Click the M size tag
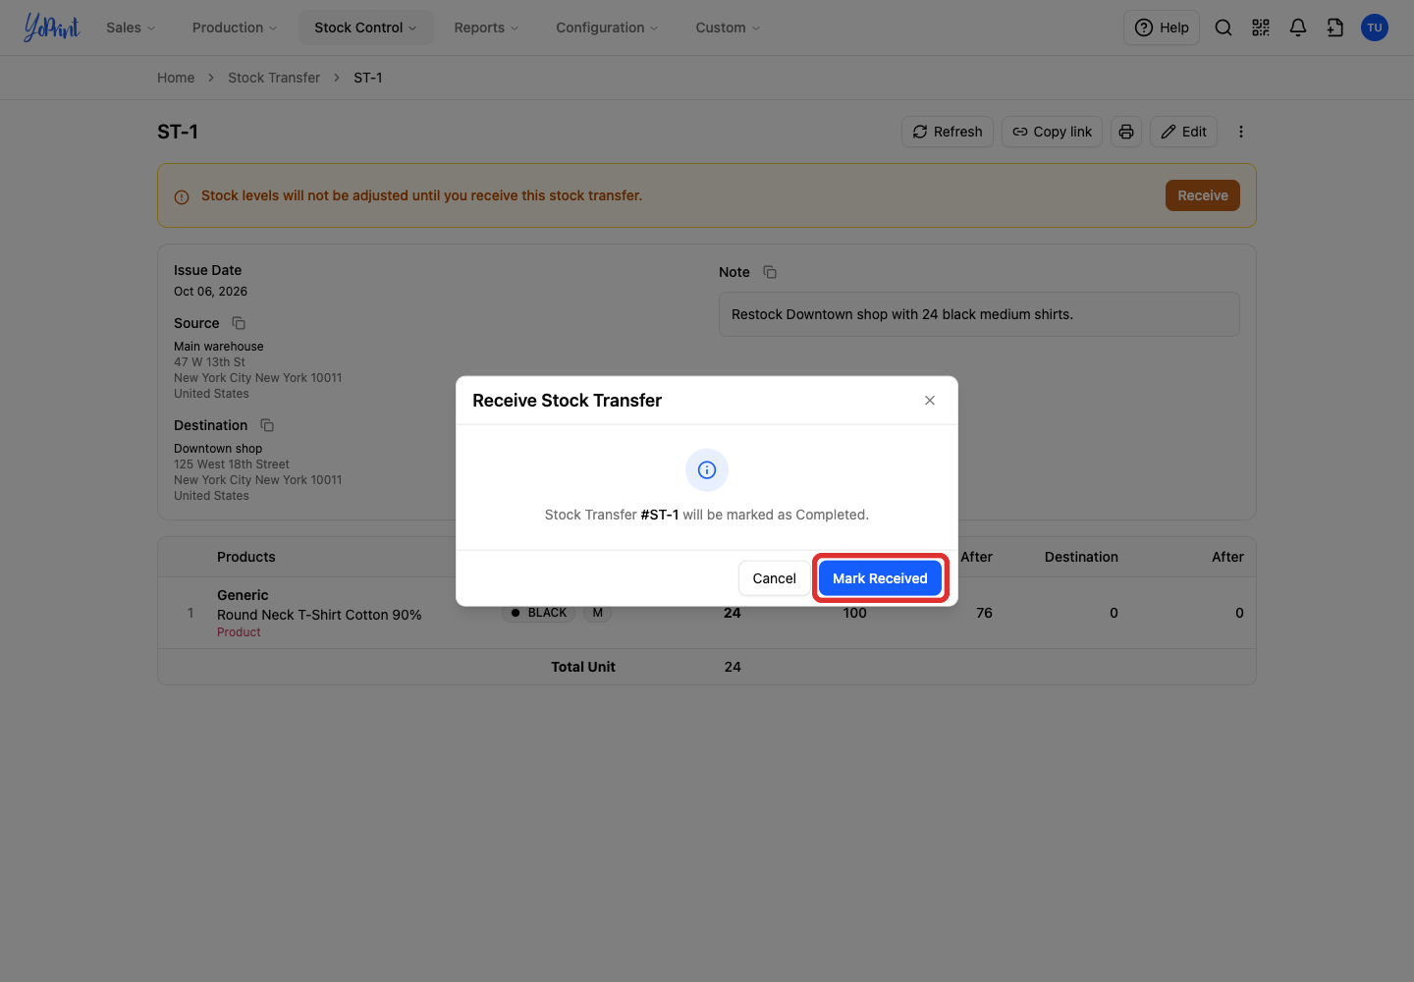The image size is (1414, 982). [597, 613]
